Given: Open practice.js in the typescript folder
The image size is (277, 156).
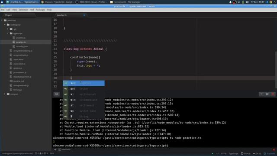Looking at the screenshot, I should [21, 38].
